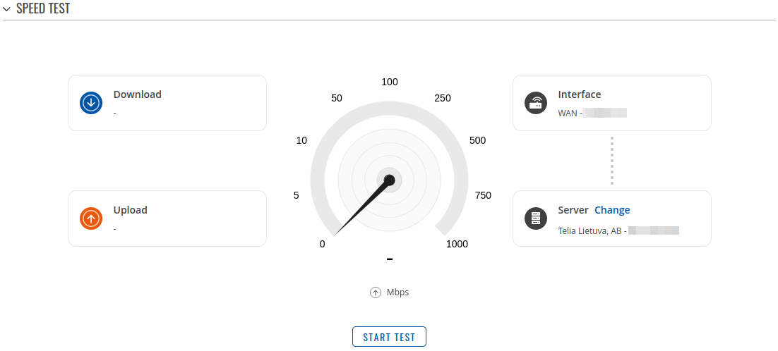Click the dotted line between Interface and Server
This screenshot has width=778, height=351.
[612, 161]
